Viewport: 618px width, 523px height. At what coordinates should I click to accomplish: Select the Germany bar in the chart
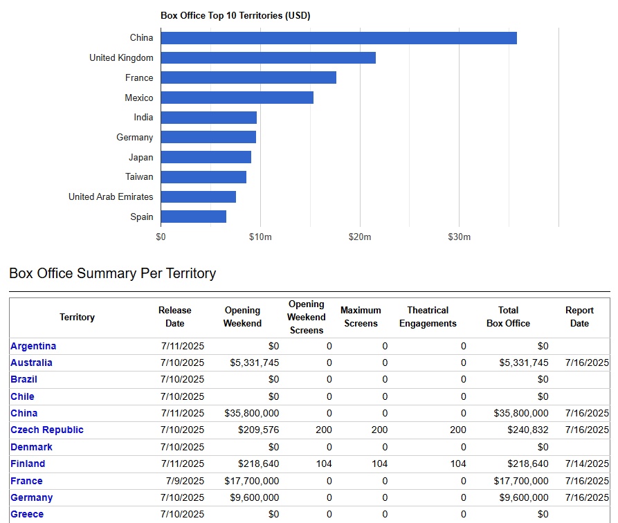coord(208,137)
